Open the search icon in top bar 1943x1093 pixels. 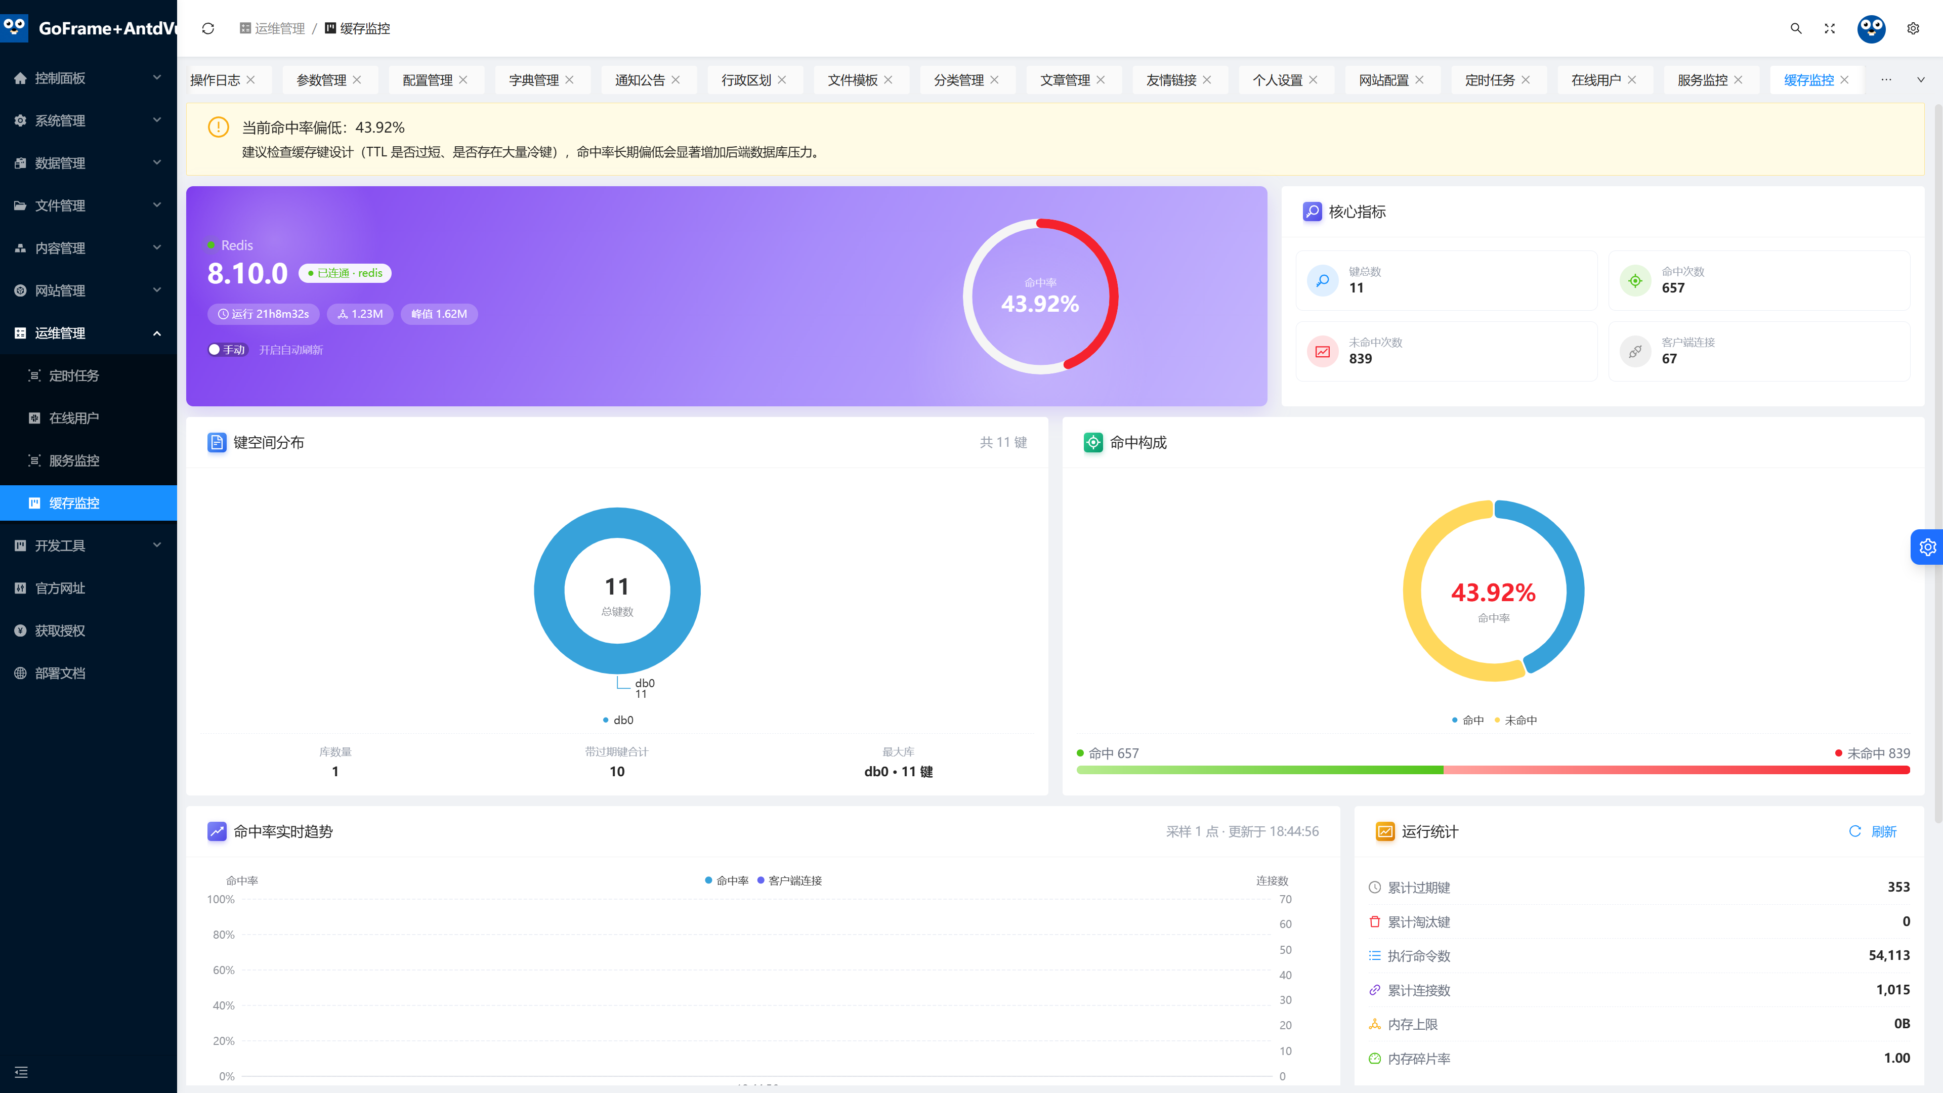coord(1796,29)
